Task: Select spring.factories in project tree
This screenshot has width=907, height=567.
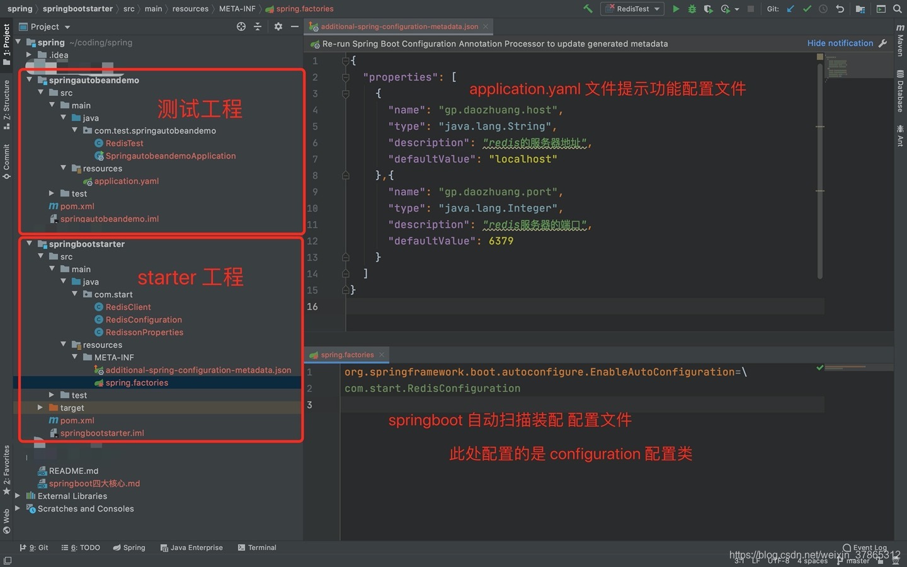Action: 137,382
